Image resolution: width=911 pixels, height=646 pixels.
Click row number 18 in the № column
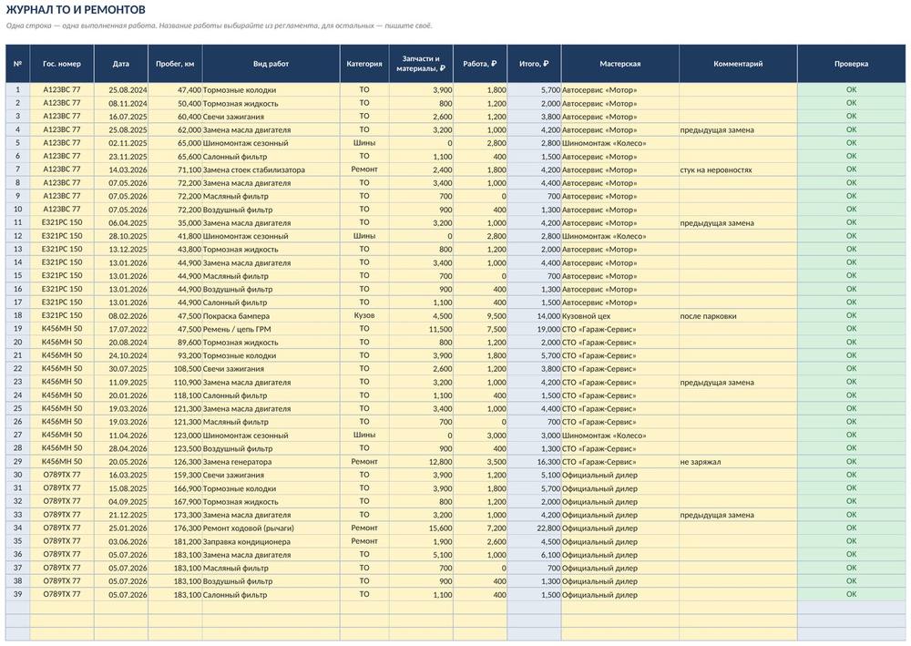pos(17,315)
